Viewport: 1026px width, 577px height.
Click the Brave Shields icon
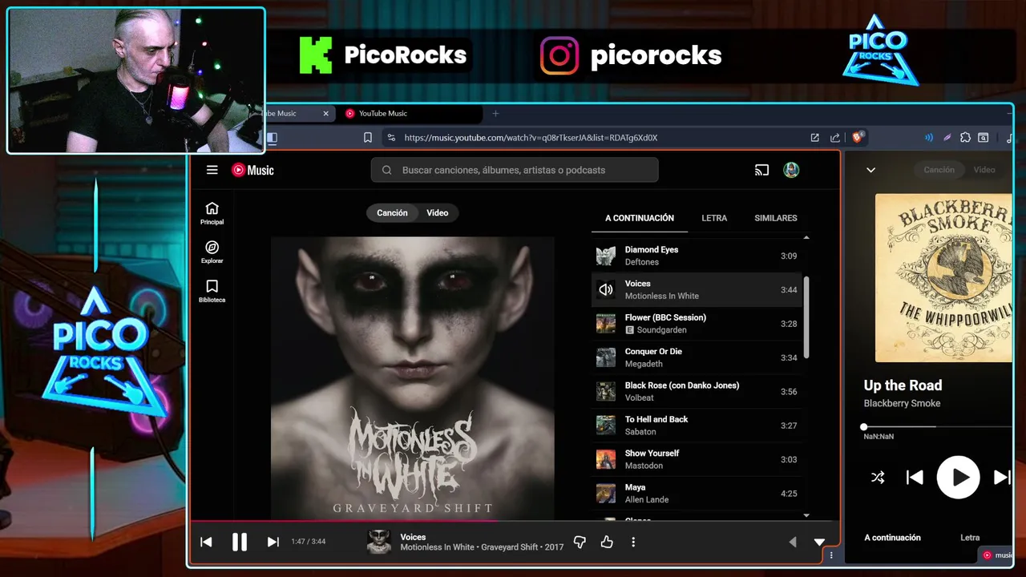tap(857, 137)
